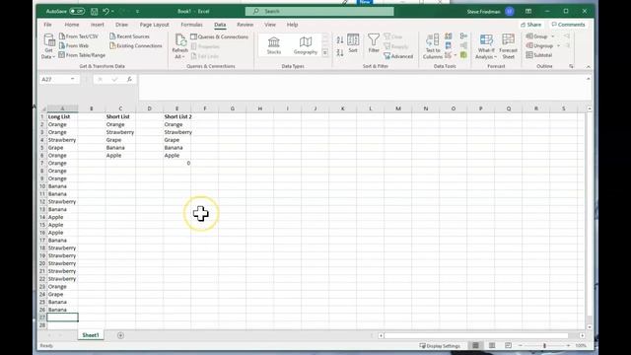
Task: Switch to the Insert tab
Action: (97, 25)
